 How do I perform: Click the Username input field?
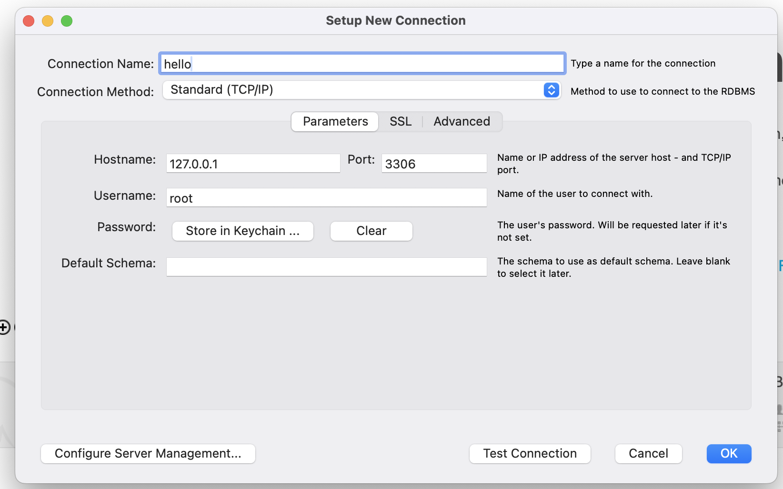coord(326,198)
